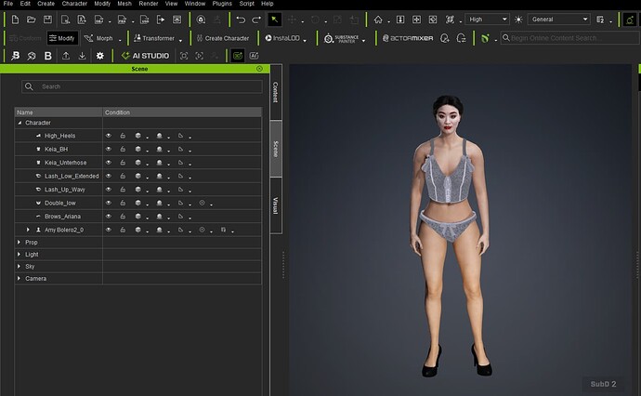Hide High_Heels with its eye icon
641x396 pixels.
pos(109,136)
